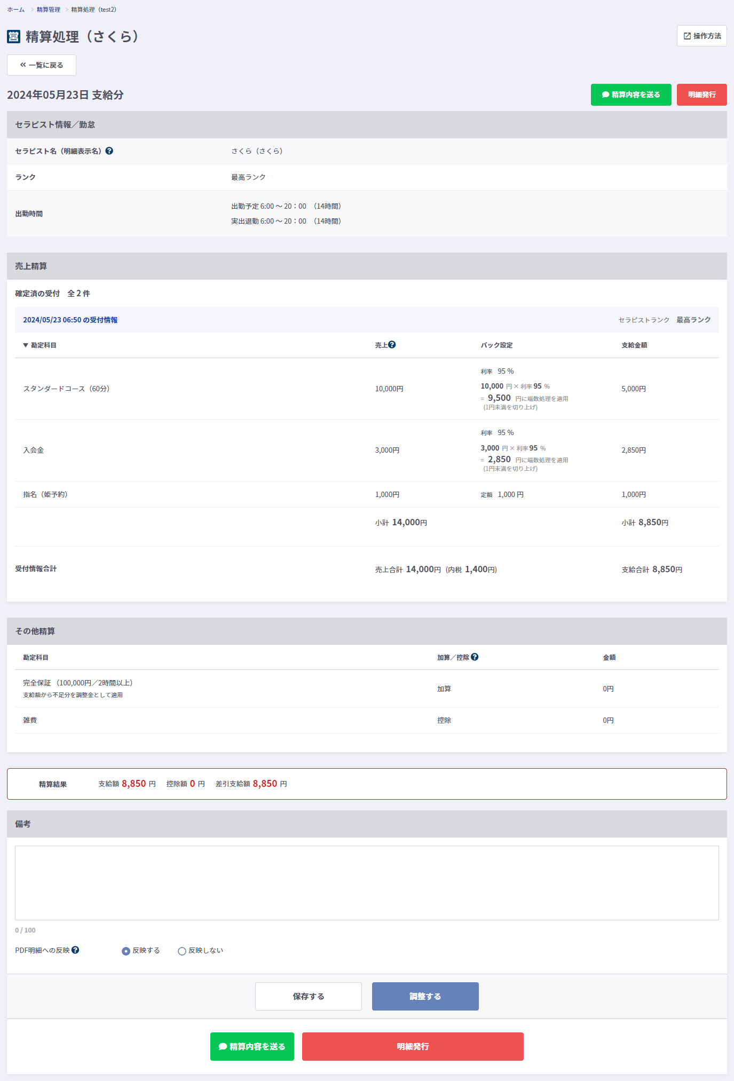Click help icon next to PDF明細への反映
Viewport: 734px width, 1081px height.
[75, 950]
